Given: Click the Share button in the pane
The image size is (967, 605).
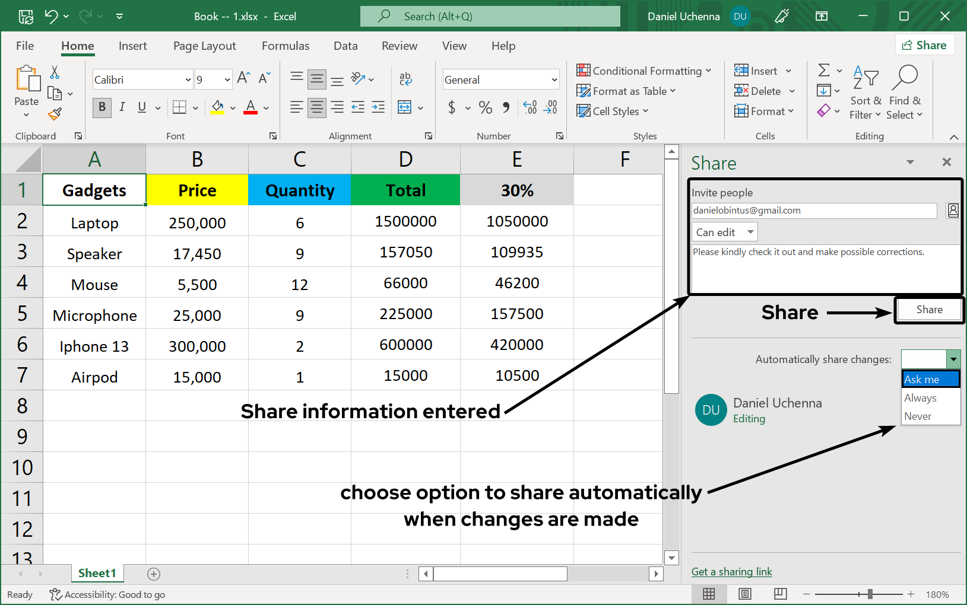Looking at the screenshot, I should coord(928,309).
